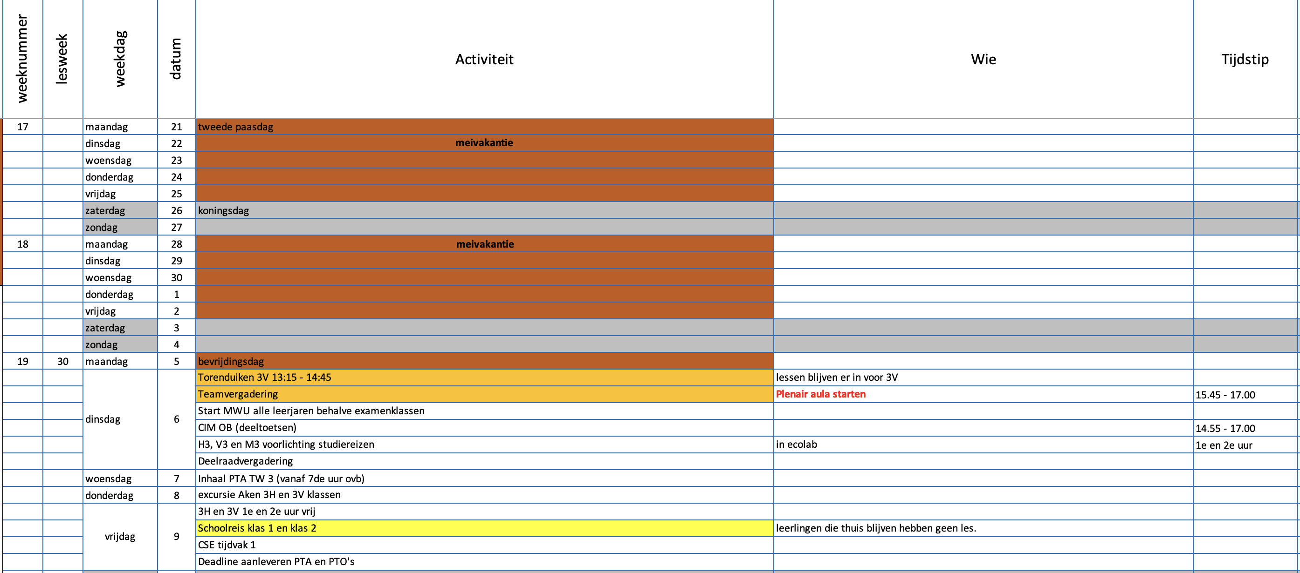The height and width of the screenshot is (573, 1300).
Task: Select the 'zondag' cell for date 27
Action: click(120, 227)
